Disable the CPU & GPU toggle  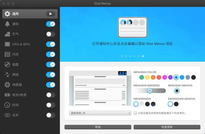(50, 44)
